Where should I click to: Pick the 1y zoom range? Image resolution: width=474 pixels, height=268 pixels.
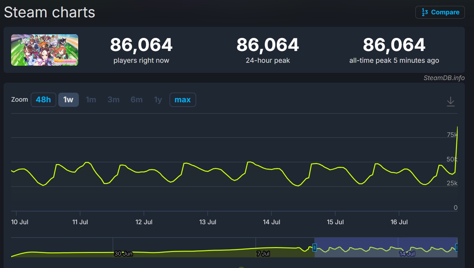pyautogui.click(x=158, y=100)
